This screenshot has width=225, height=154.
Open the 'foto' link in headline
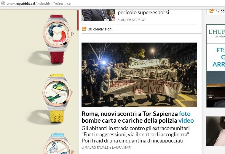185,114
